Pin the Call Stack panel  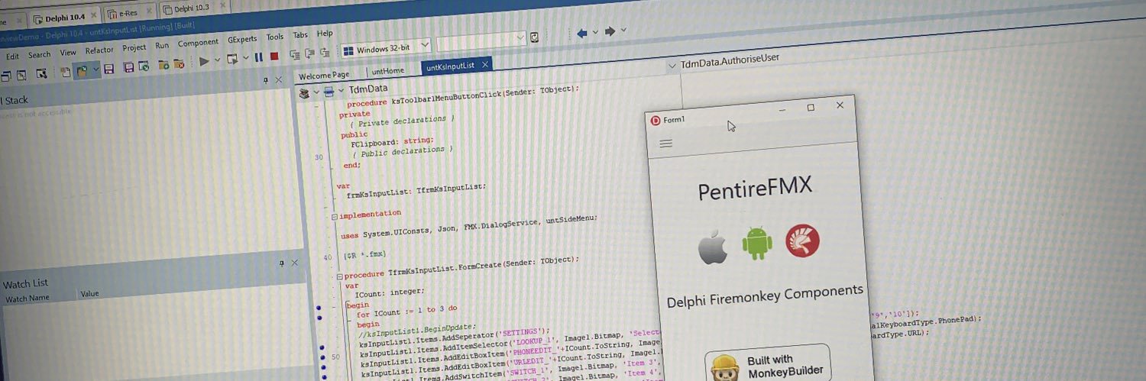(266, 80)
